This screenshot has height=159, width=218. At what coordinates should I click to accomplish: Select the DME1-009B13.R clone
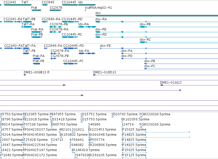tap(25, 75)
